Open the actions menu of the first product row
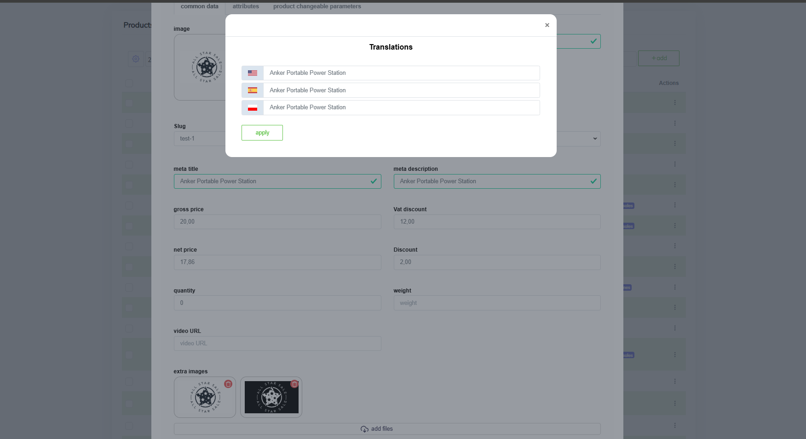This screenshot has width=806, height=439. tap(675, 102)
